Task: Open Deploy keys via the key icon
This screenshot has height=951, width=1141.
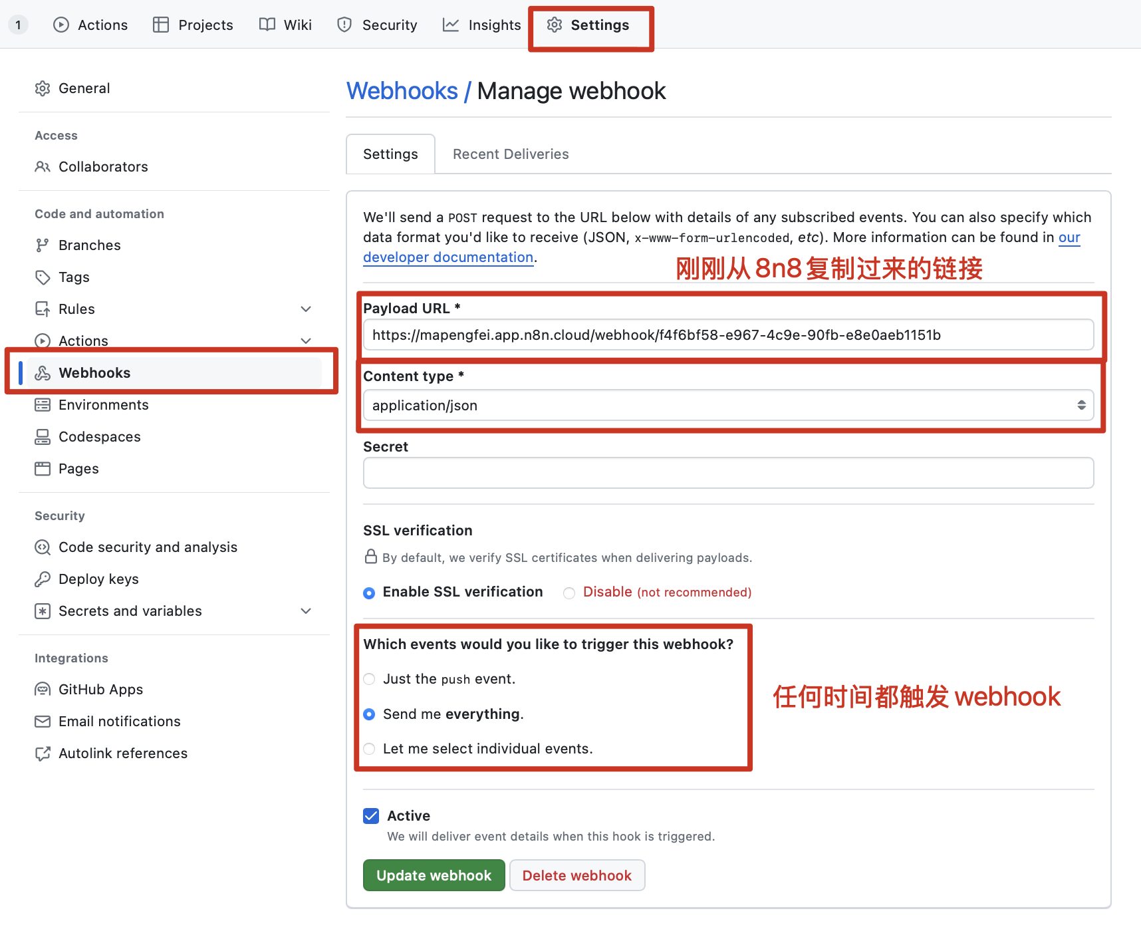Action: point(43,579)
